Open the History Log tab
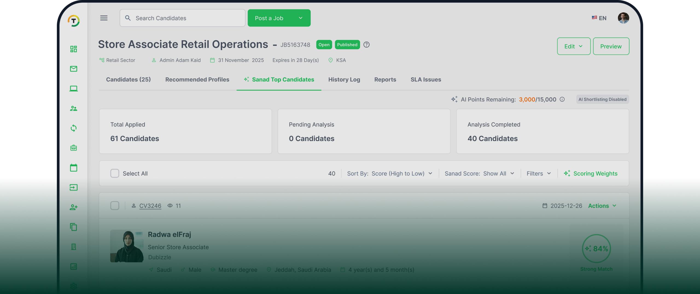Image resolution: width=700 pixels, height=294 pixels. (x=344, y=80)
